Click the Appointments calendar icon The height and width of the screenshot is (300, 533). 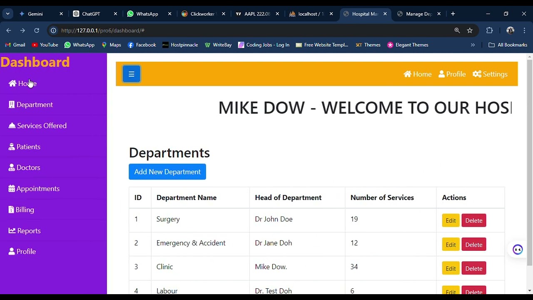pyautogui.click(x=12, y=188)
